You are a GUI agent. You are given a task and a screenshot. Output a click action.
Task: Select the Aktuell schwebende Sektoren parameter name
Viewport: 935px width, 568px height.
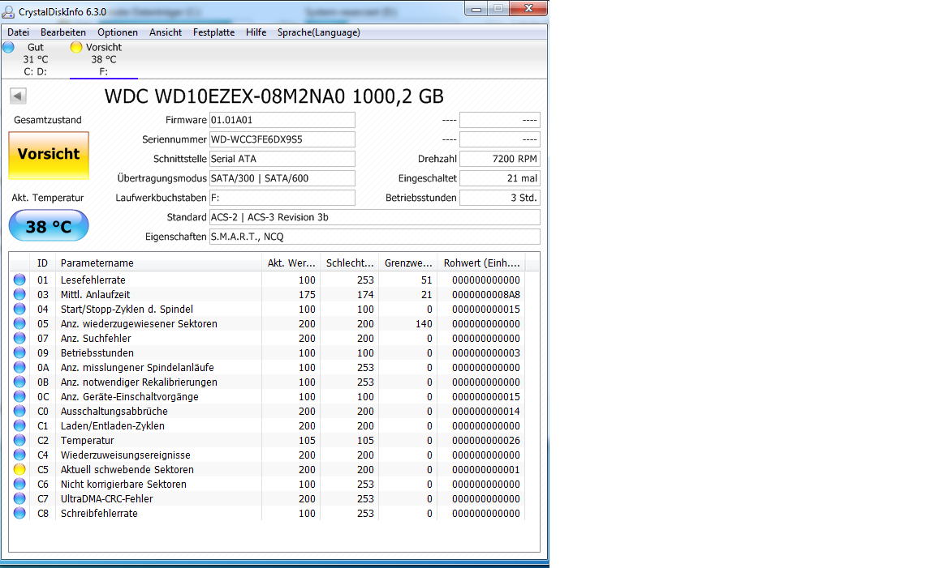click(127, 469)
